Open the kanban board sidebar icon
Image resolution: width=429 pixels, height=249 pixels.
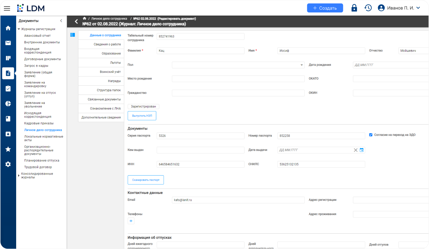8,58
